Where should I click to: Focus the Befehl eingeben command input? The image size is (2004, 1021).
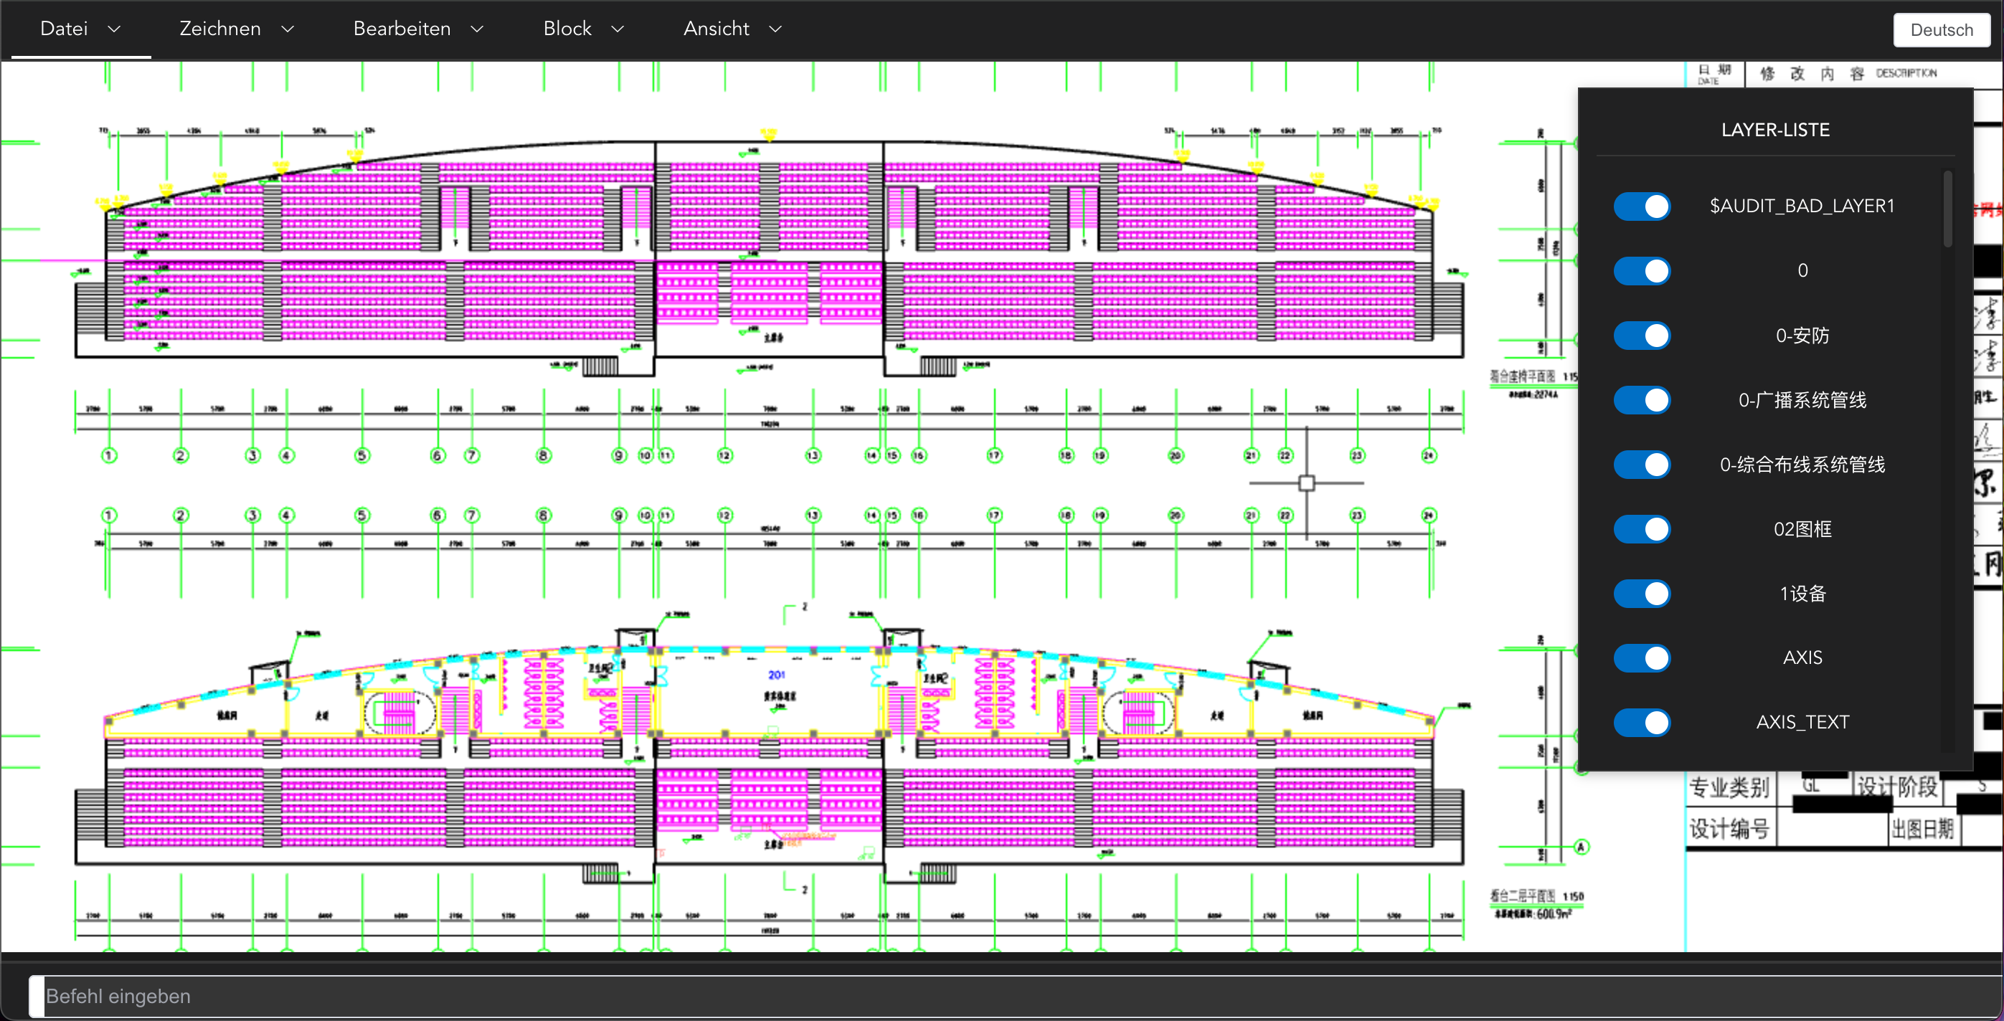click(x=1015, y=996)
